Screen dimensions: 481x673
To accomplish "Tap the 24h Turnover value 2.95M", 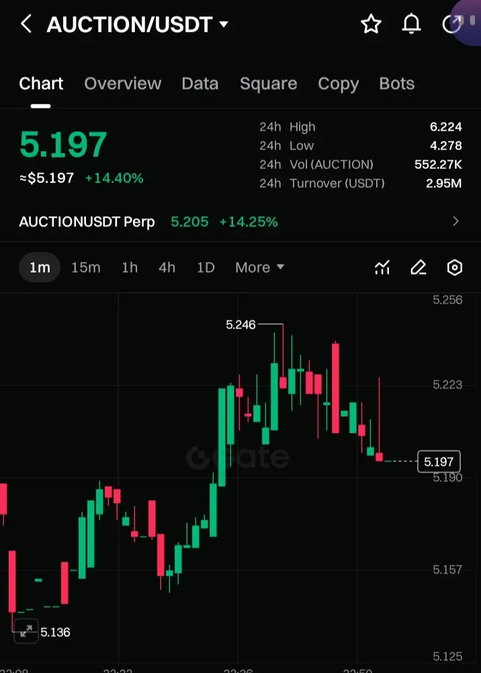I will tap(444, 184).
